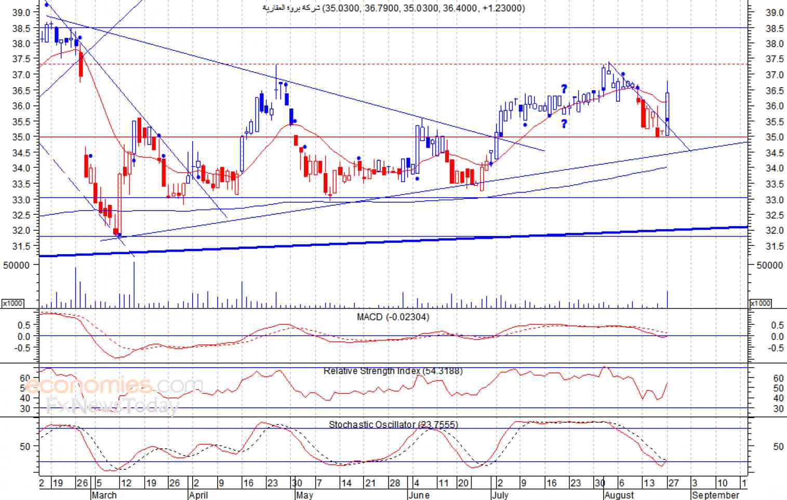The width and height of the screenshot is (787, 500).
Task: Click the lower blue question mark annotation
Action: pyautogui.click(x=564, y=123)
